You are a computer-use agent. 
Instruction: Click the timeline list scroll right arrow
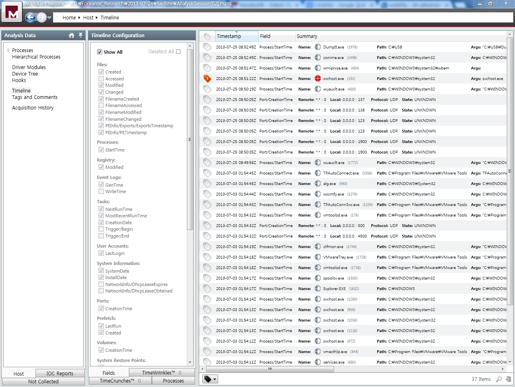pos(503,369)
